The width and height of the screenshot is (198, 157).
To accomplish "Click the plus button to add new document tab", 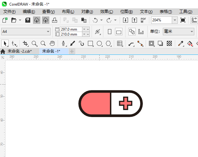I will coord(72,51).
